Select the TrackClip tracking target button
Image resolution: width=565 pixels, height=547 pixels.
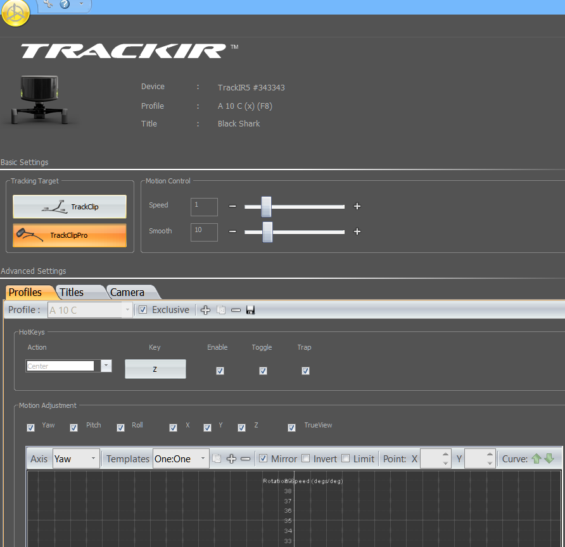click(x=70, y=207)
